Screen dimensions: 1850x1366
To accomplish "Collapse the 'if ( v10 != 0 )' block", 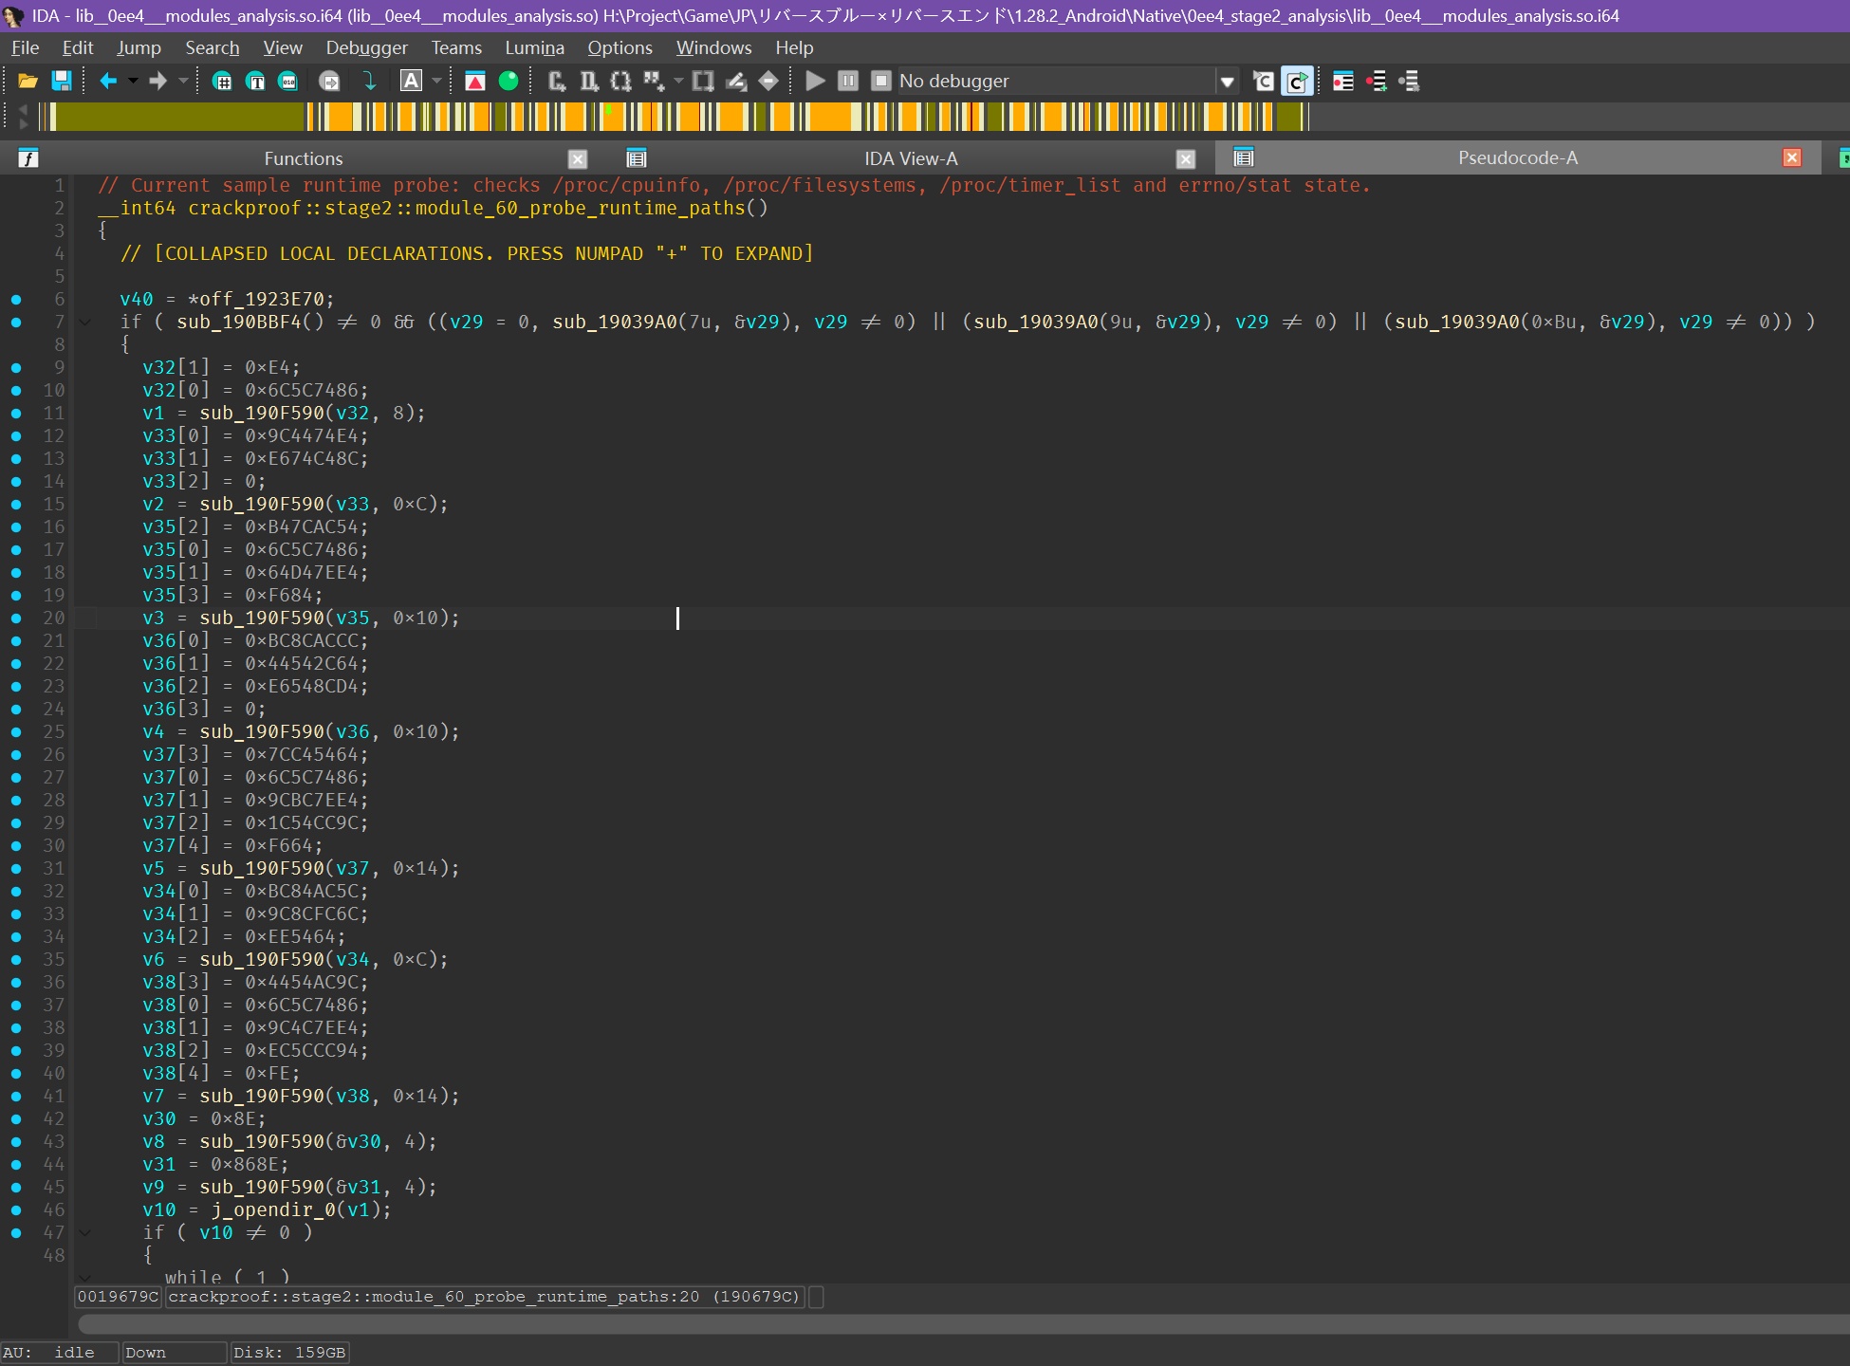I will point(85,1233).
